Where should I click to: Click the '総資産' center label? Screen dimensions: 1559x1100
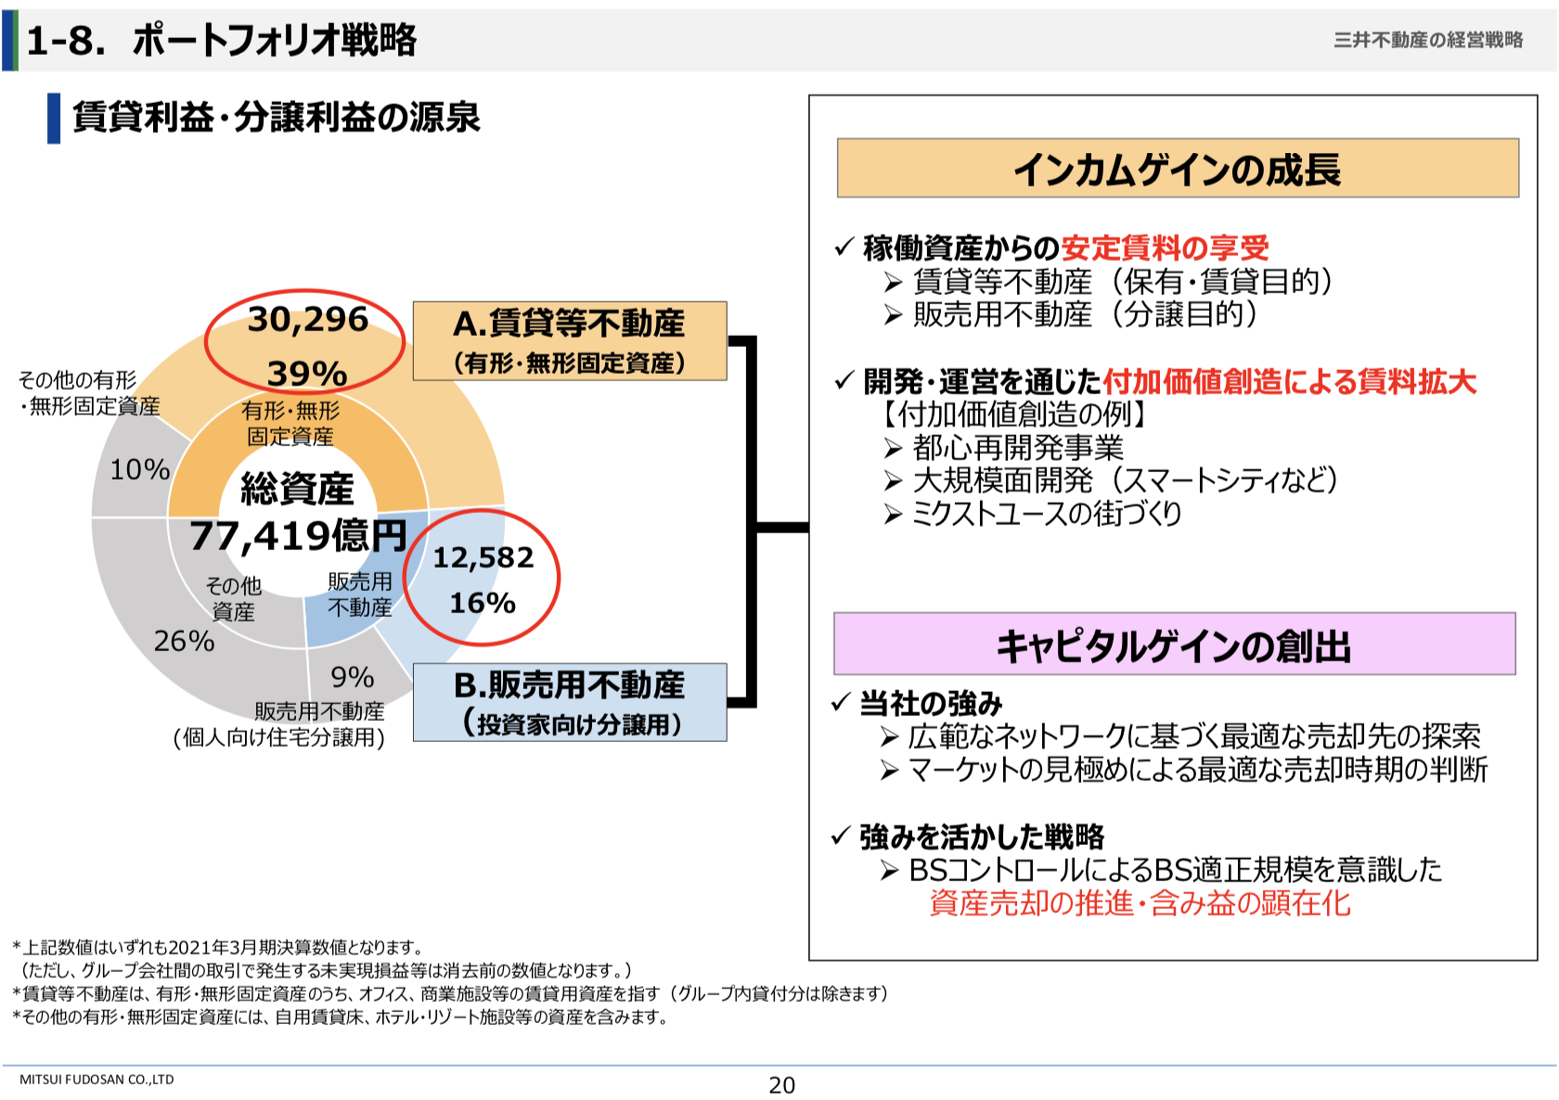point(297,489)
